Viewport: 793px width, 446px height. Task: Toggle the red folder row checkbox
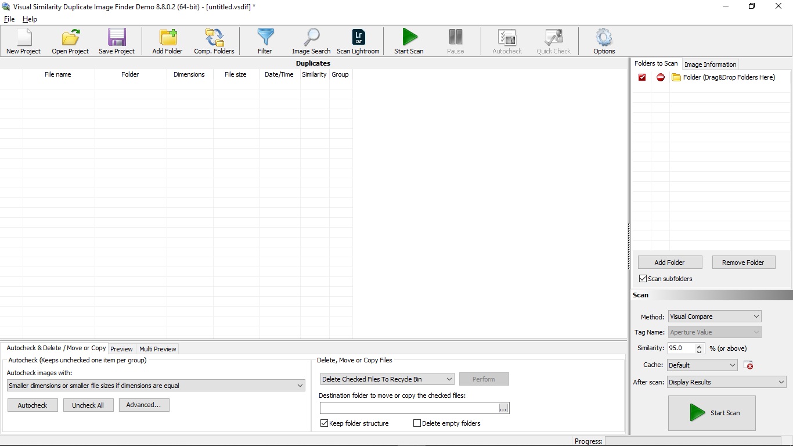[x=642, y=77]
